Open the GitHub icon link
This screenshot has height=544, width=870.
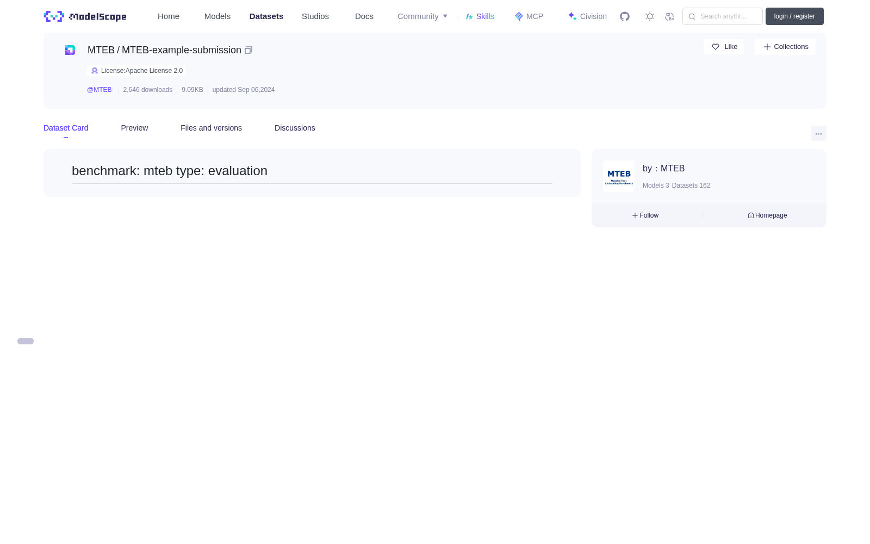[625, 16]
